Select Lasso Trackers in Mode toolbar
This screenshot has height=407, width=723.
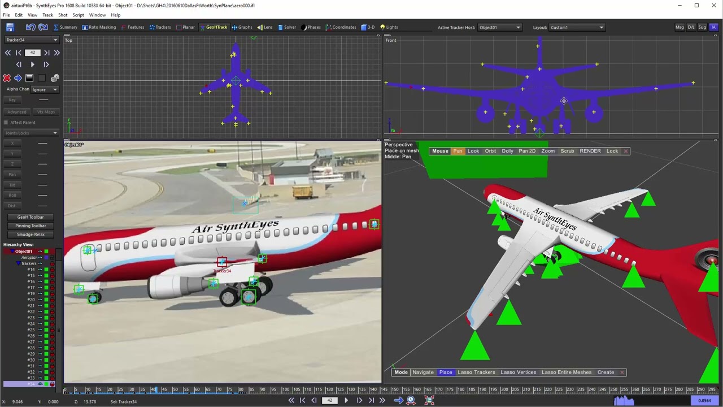pyautogui.click(x=476, y=373)
